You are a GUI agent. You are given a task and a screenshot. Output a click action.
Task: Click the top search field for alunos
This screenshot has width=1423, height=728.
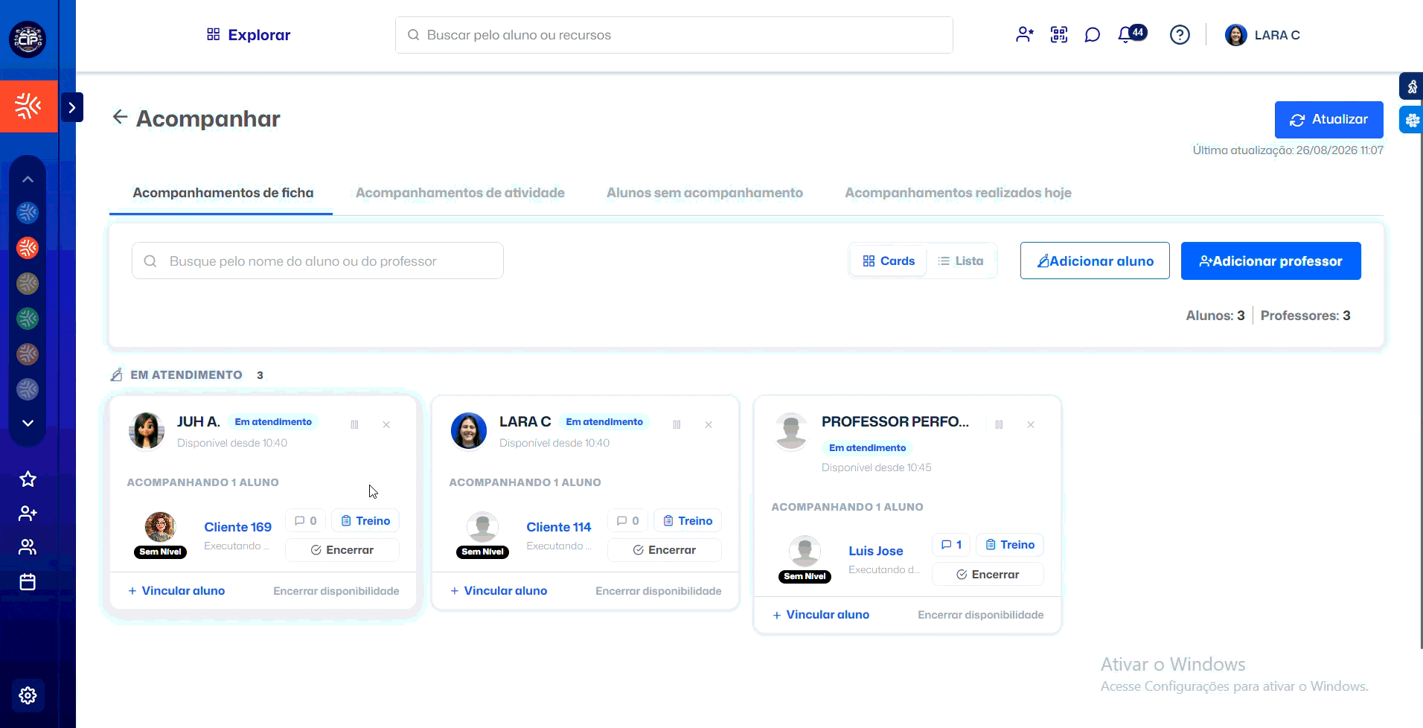click(x=674, y=35)
